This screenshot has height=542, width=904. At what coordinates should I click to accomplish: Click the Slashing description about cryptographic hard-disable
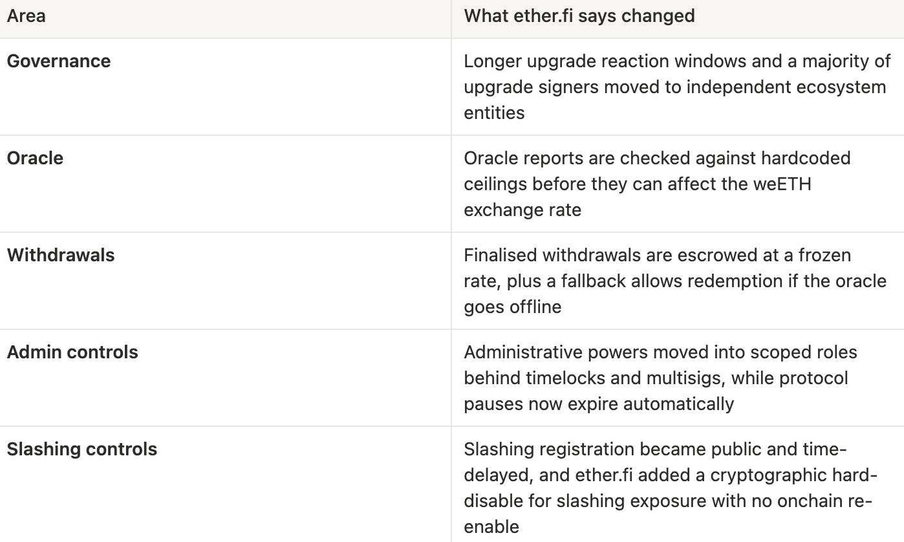(x=671, y=488)
